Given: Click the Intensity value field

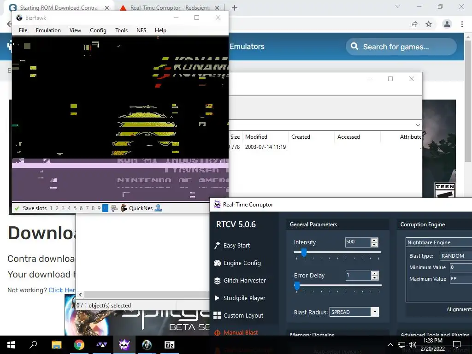Looking at the screenshot, I should point(358,242).
